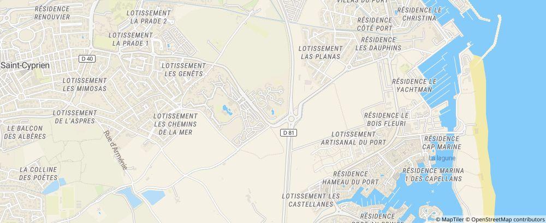Select the Résidence Cap Marine label
Image resolution: width=546 pixels, height=223 pixels.
point(442,143)
